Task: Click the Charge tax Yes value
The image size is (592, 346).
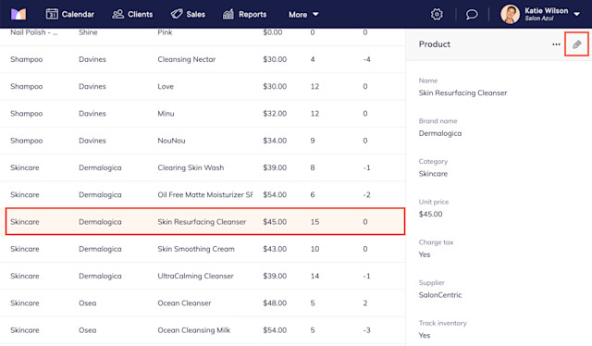Action: pyautogui.click(x=425, y=254)
